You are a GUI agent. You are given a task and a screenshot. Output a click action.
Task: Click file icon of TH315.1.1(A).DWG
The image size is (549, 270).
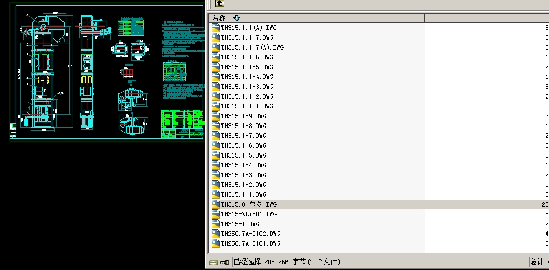[216, 28]
